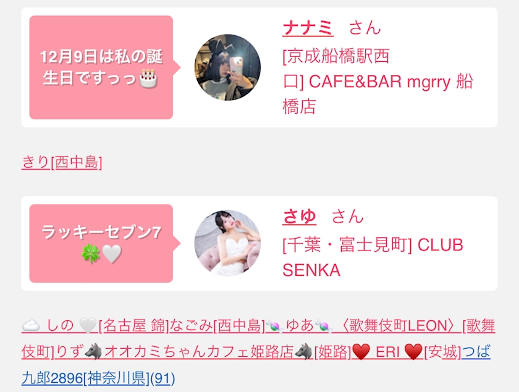Click ナナミ's circular mirror selfie thumbnail
Image resolution: width=519 pixels, height=392 pixels.
(227, 67)
